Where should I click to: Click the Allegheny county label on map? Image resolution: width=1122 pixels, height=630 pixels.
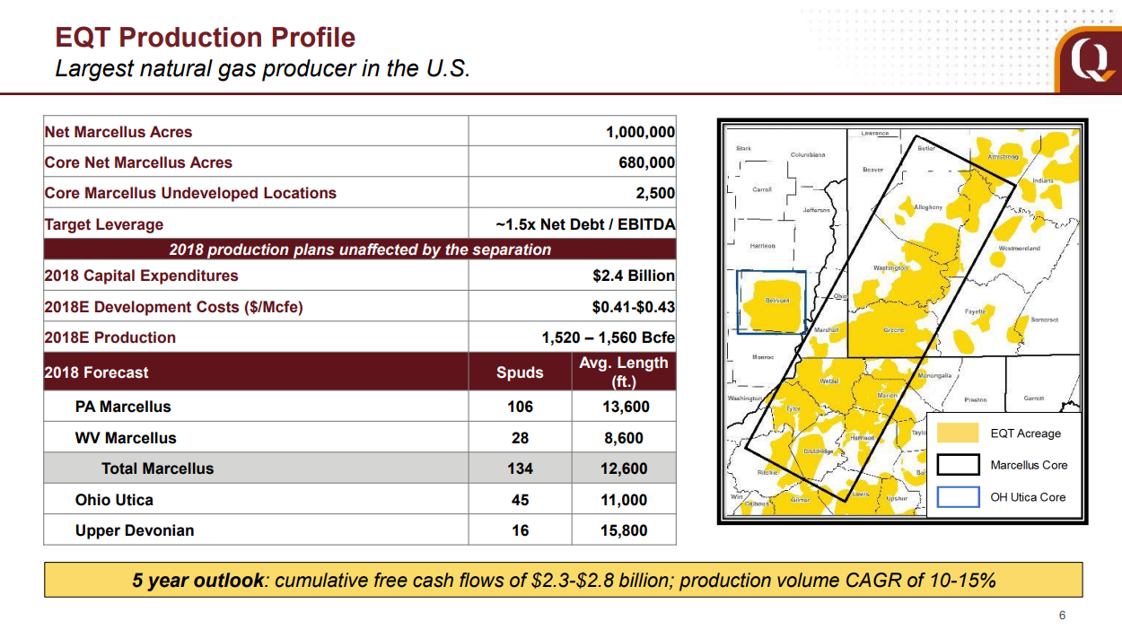[x=928, y=207]
